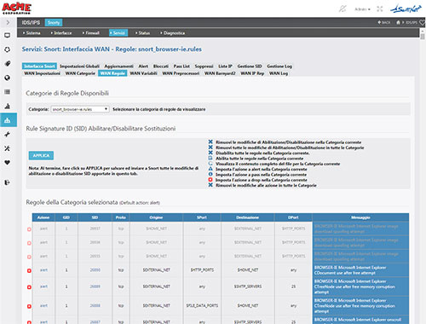Open the Interfacce menu
The image size is (426, 324).
point(61,33)
